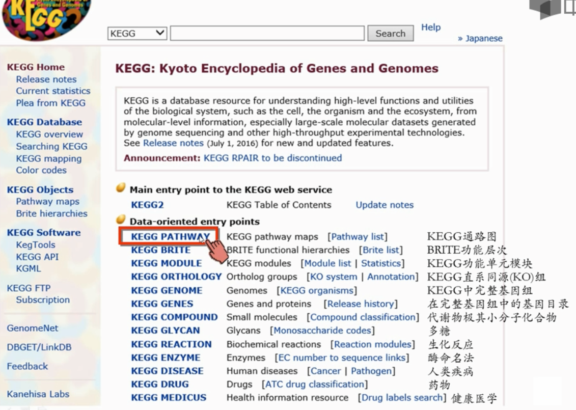Open KEGG BRITE database link

pos(160,250)
